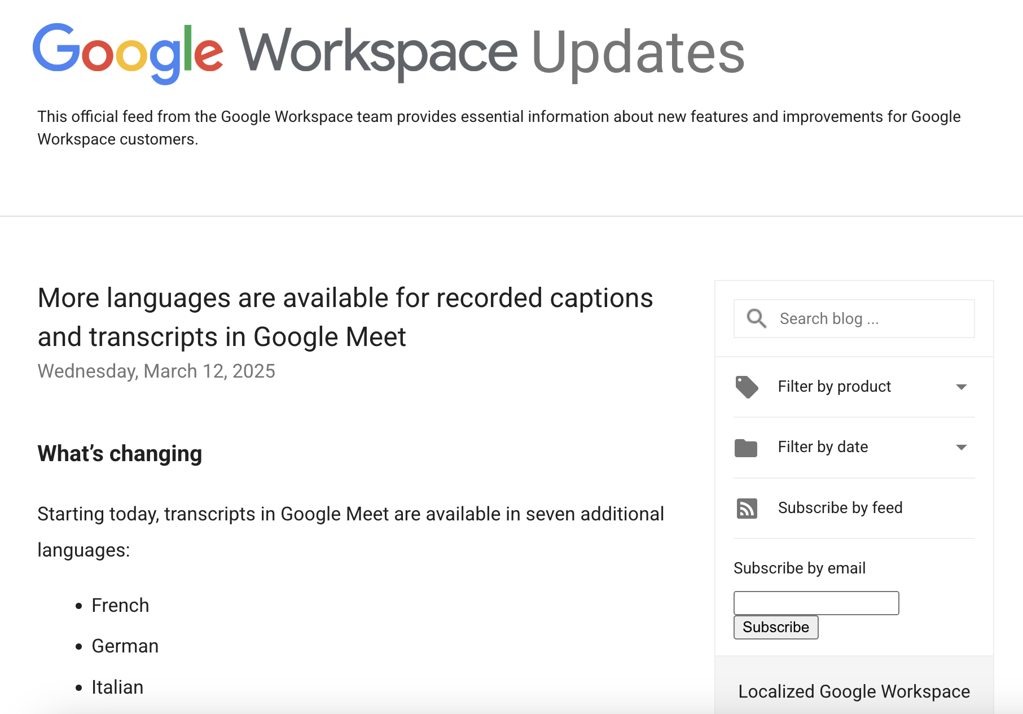The height and width of the screenshot is (714, 1023).
Task: Click the magnifying glass search icon
Action: (x=756, y=318)
